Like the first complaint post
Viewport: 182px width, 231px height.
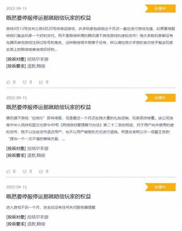8,82
